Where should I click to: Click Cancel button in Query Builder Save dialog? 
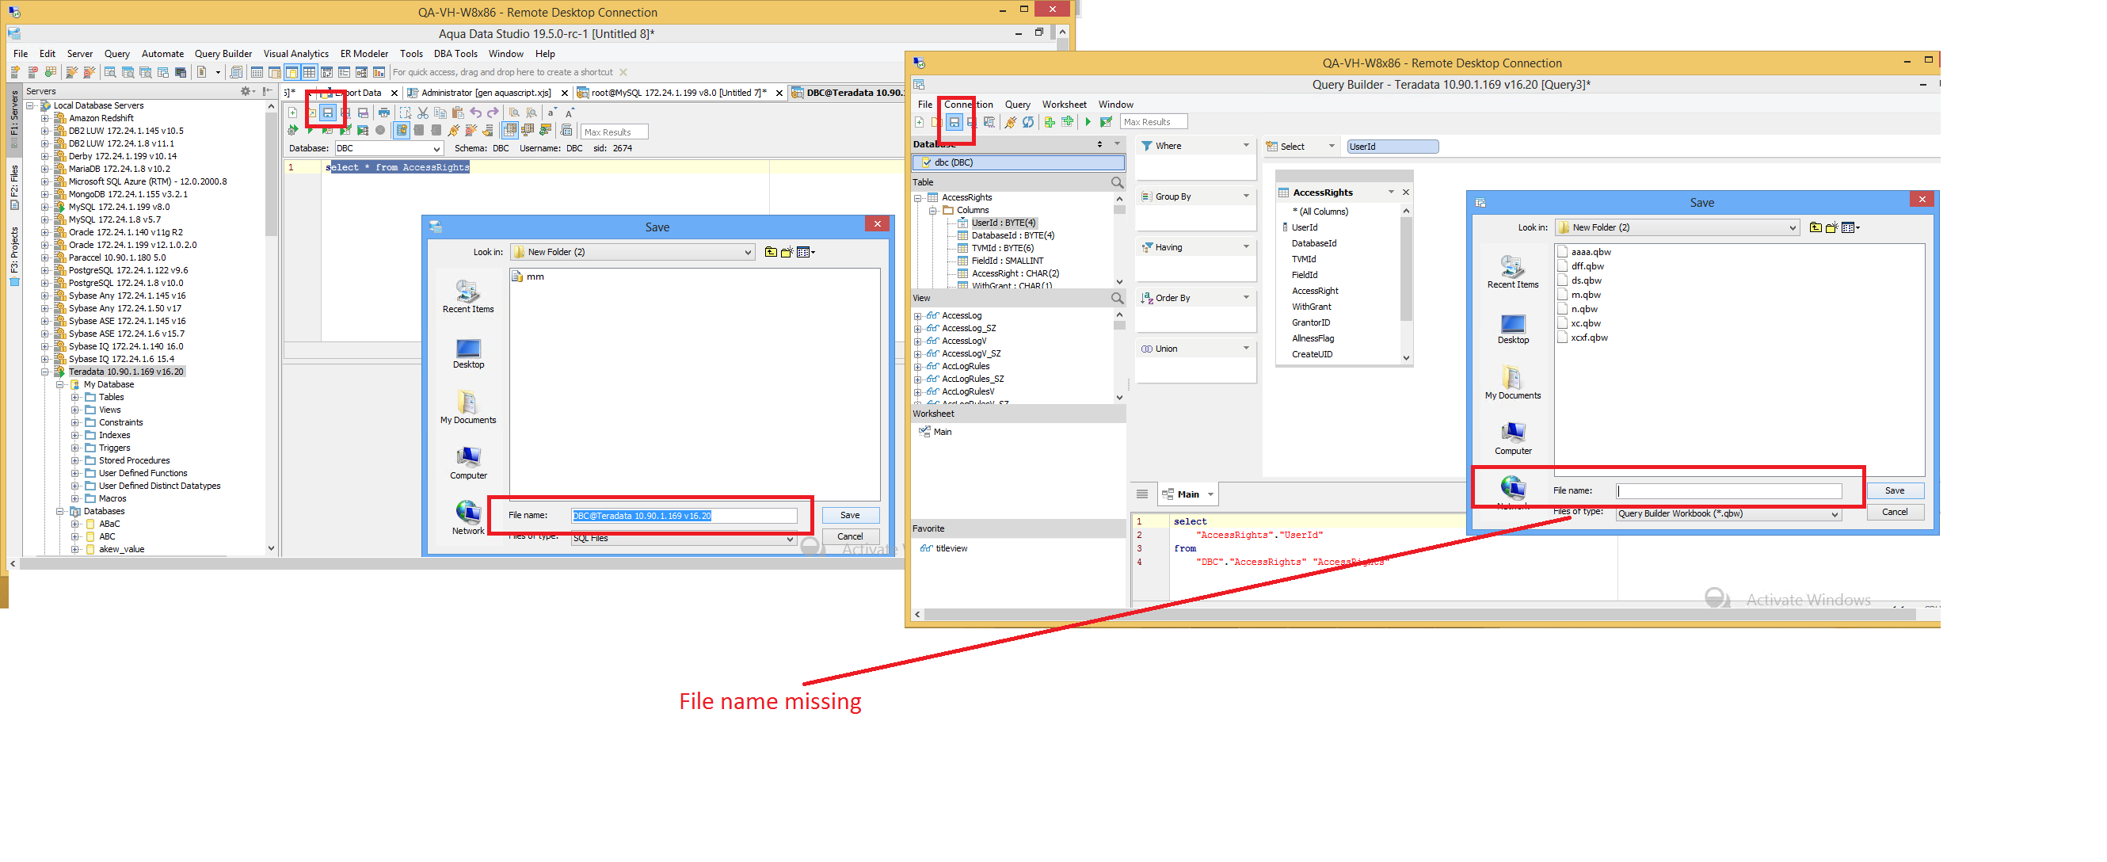click(1896, 512)
